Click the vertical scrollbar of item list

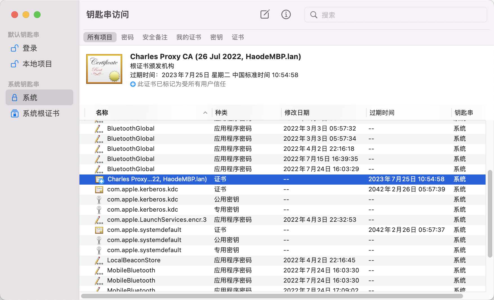[x=490, y=213]
